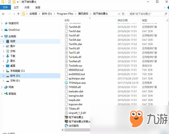This screenshot has width=169, height=134.
Task: Select the tsgscan.dat file name
Action: click(x=75, y=104)
